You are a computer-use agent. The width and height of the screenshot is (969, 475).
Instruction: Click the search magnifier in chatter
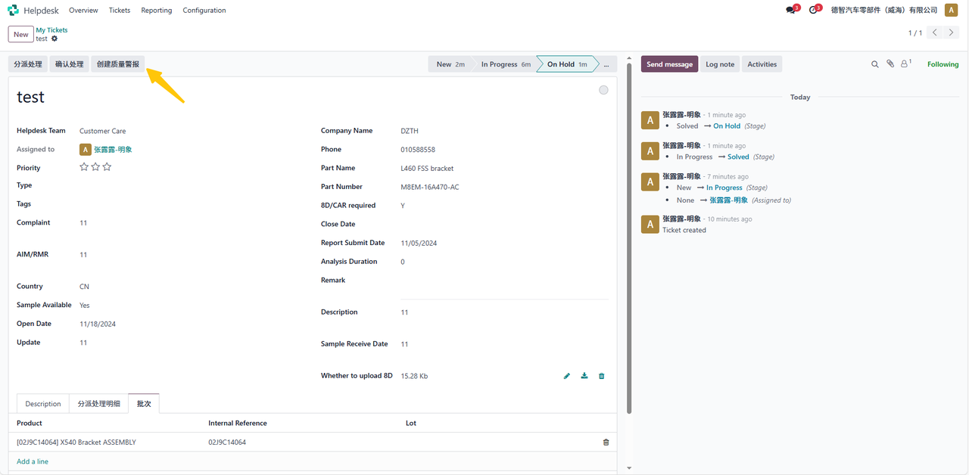(x=875, y=64)
